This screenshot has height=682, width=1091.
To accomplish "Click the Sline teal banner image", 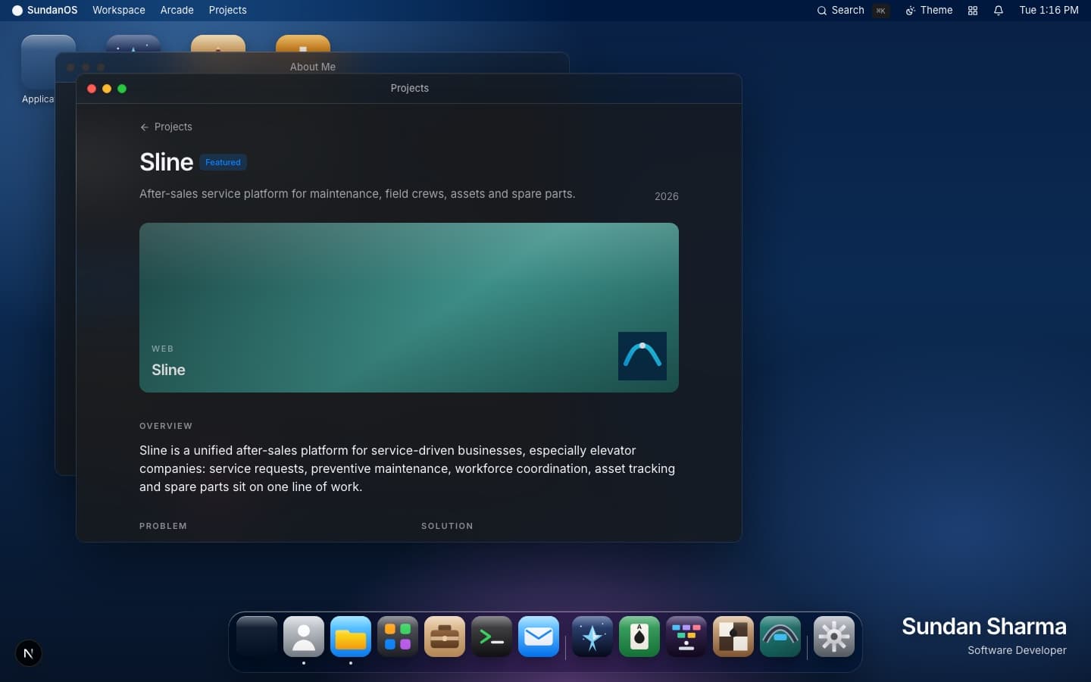I will click(409, 308).
